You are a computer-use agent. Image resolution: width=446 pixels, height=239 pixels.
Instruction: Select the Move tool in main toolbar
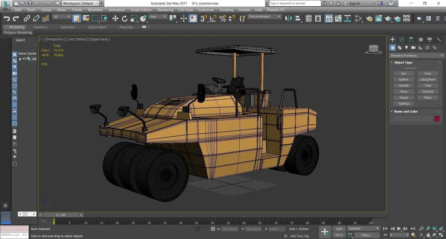115,18
